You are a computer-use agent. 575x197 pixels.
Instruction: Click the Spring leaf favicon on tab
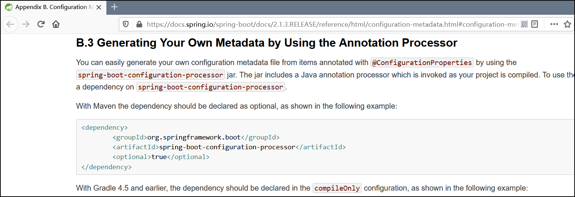[8, 7]
